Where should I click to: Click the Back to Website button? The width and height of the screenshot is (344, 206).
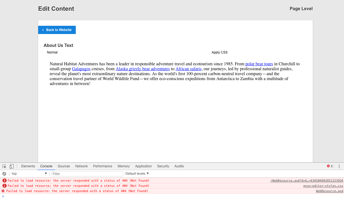click(x=57, y=30)
